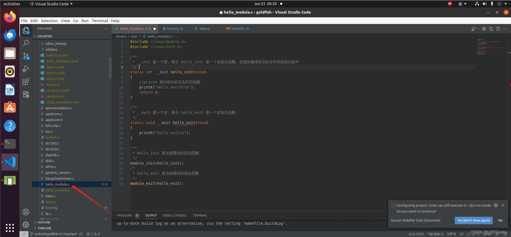The width and height of the screenshot is (511, 237).
Task: Open Explorer Views and More Actions ellipsis
Action: pos(105,29)
